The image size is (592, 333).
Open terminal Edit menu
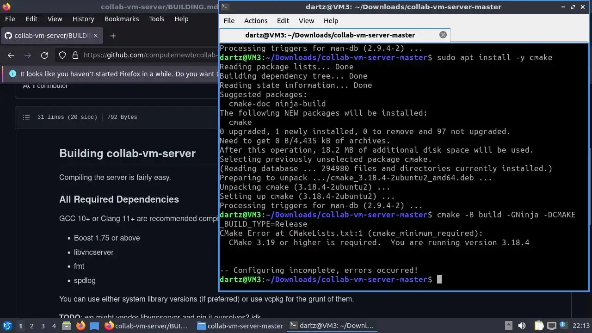(x=283, y=21)
